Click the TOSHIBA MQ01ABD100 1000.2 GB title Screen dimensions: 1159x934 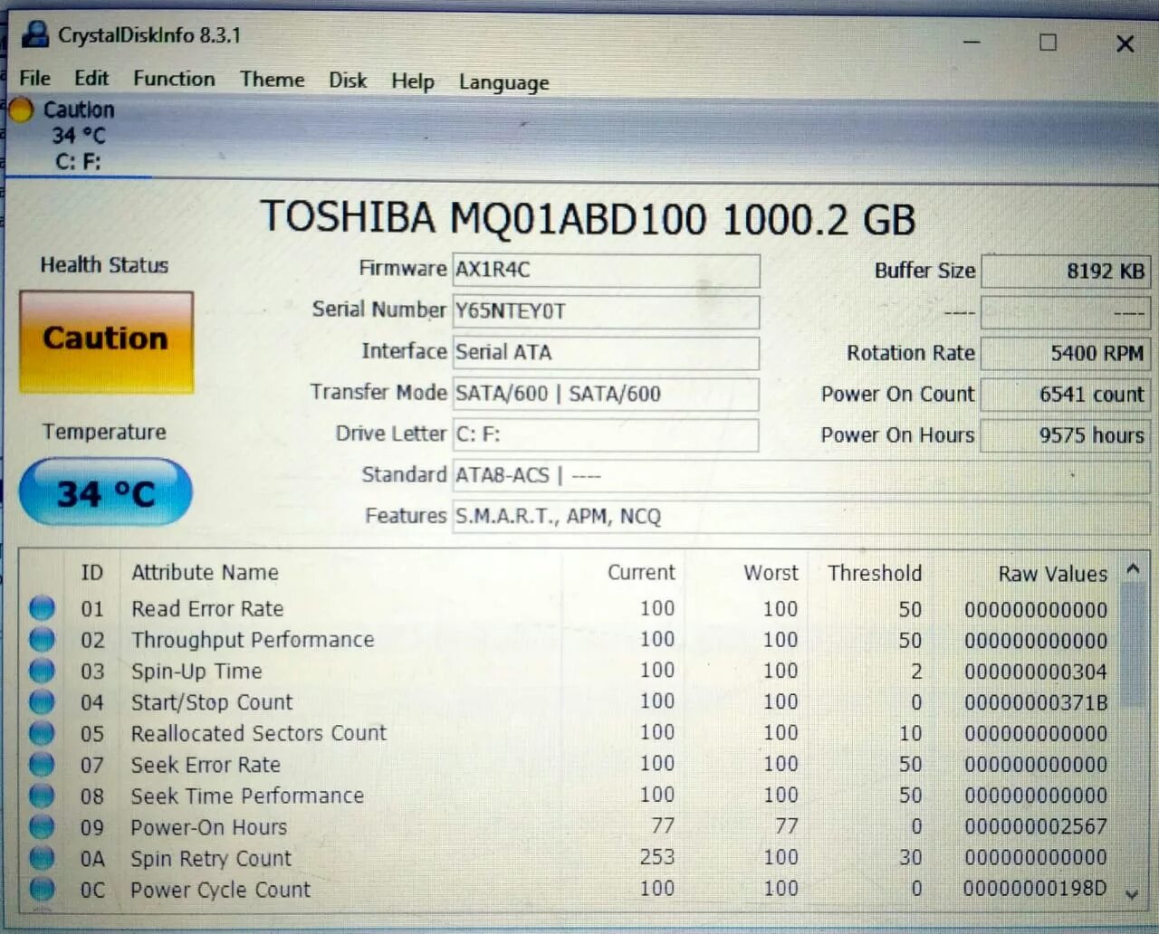point(588,219)
